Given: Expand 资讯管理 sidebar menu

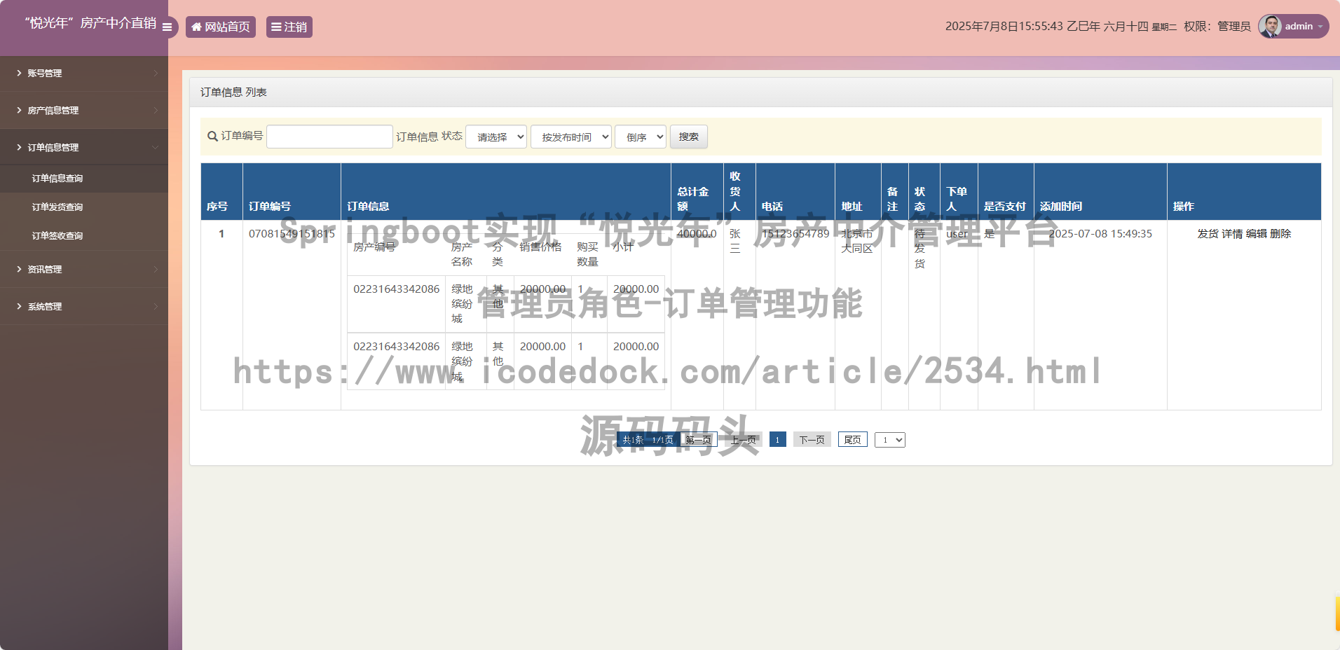Looking at the screenshot, I should pyautogui.click(x=84, y=269).
